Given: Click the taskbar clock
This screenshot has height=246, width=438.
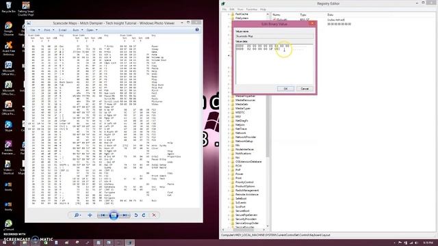Looking at the screenshot, I should 428,243.
